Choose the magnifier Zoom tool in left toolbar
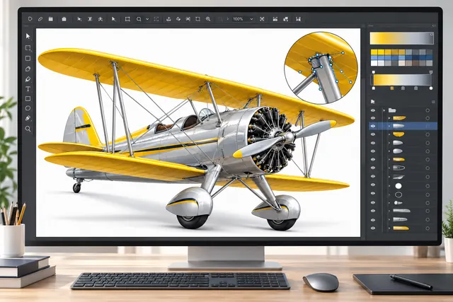Viewport: 453px width, 302px height. (28, 129)
